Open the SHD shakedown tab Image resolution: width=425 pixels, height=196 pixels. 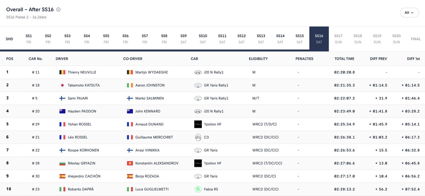[x=10, y=39]
